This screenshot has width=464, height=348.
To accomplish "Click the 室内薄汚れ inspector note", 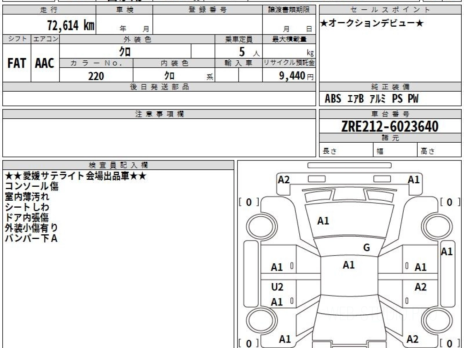I will click(x=27, y=196).
